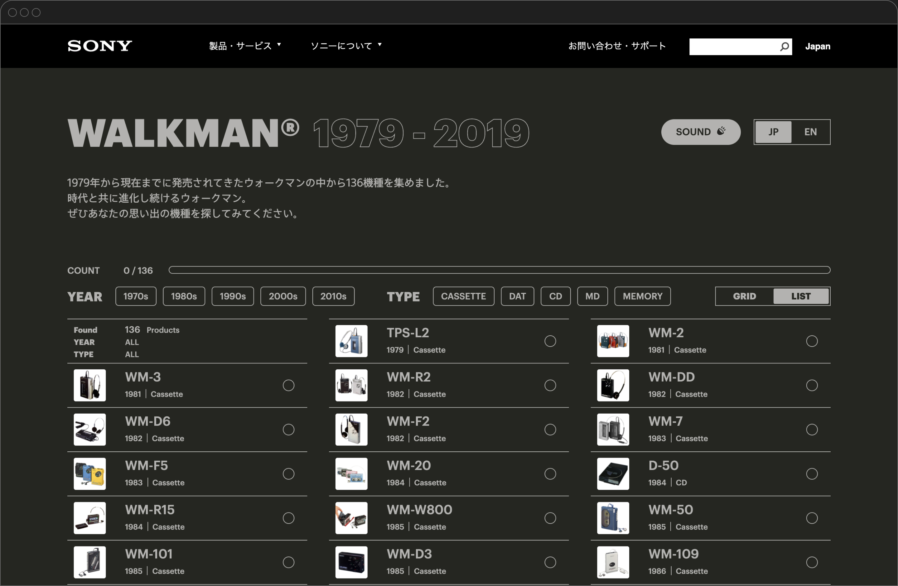The image size is (898, 586).
Task: Open the WM-R2 product thumbnail
Action: (x=351, y=385)
